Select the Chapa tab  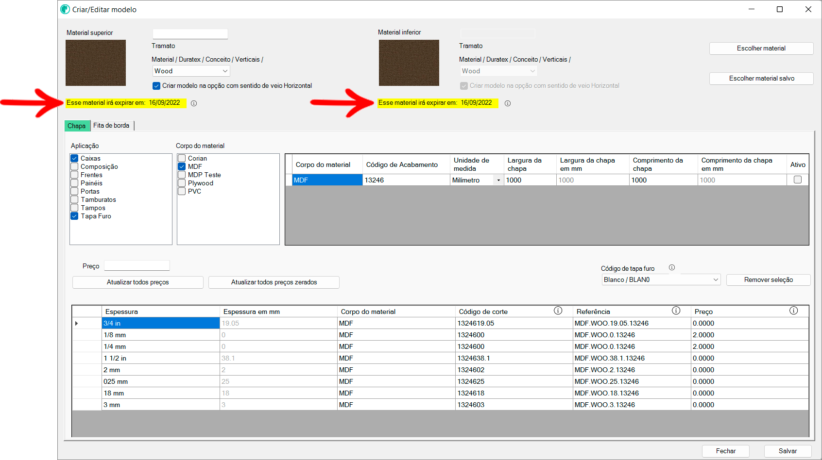pyautogui.click(x=76, y=126)
